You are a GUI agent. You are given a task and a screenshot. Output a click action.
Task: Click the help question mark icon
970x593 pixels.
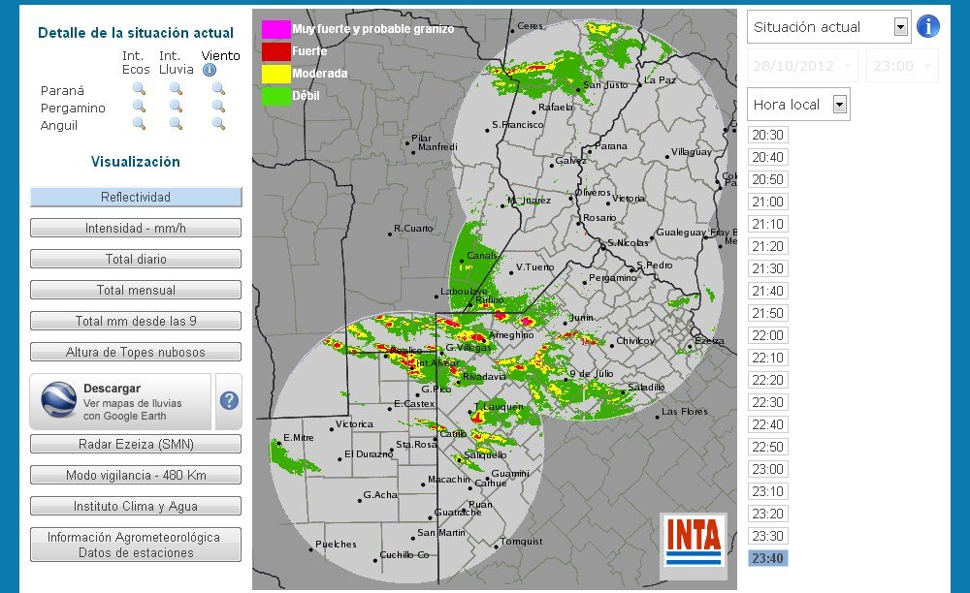229,401
